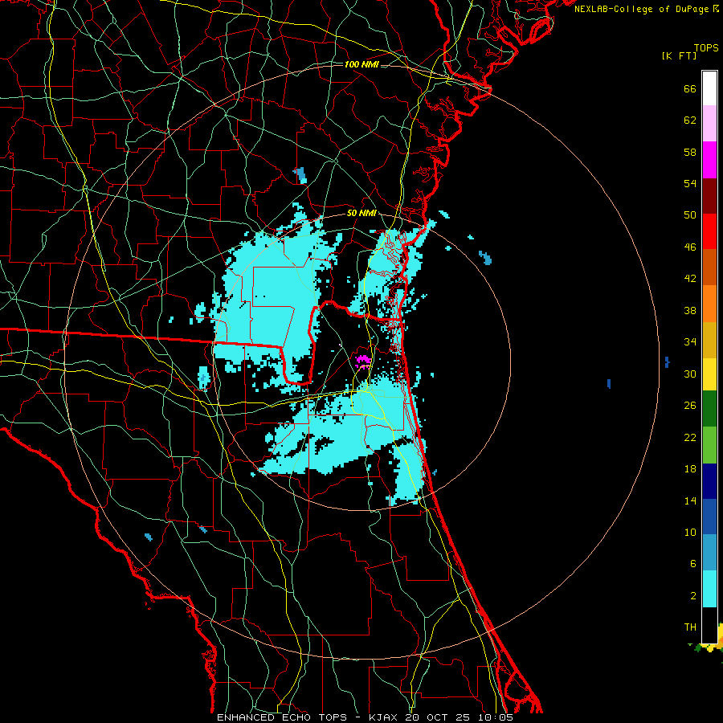Click the [K FT] units label
This screenshot has width=723, height=723.
(x=679, y=55)
